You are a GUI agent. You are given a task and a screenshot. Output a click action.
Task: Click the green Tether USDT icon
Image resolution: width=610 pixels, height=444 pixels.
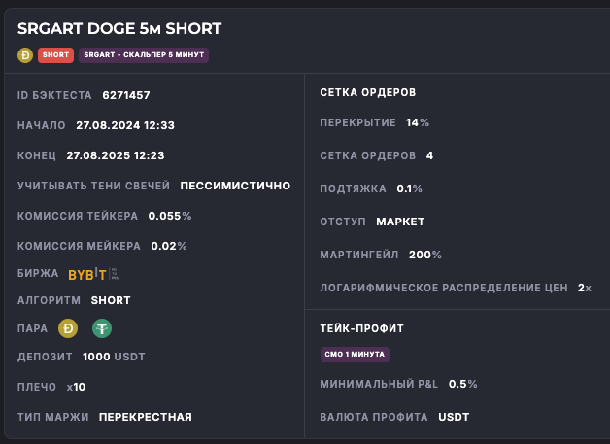click(x=102, y=328)
